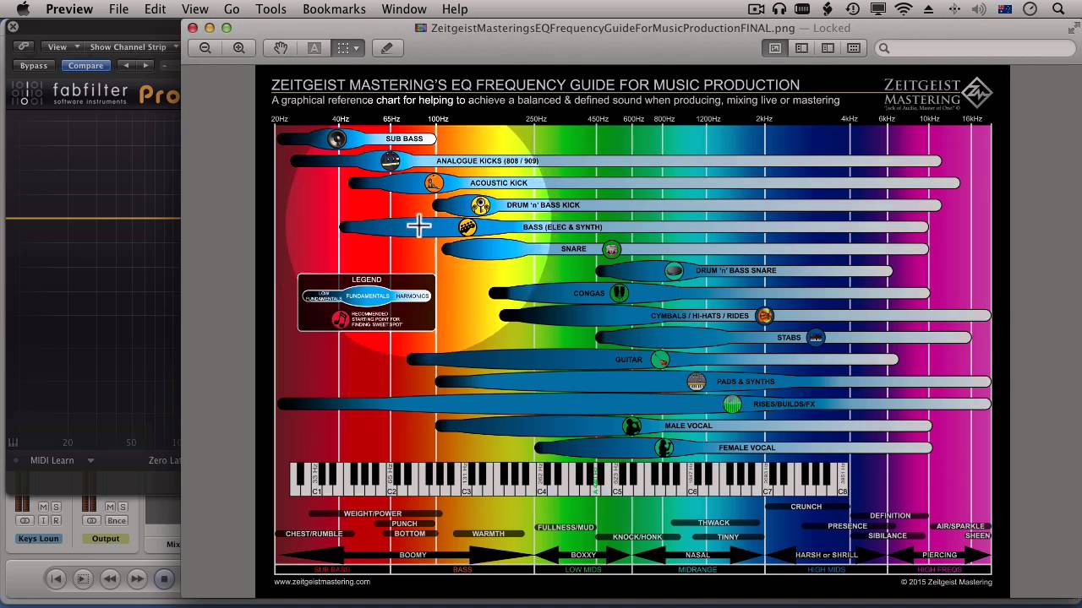Click the display mirroring menu bar icon
The image size is (1082, 608).
click(x=878, y=9)
